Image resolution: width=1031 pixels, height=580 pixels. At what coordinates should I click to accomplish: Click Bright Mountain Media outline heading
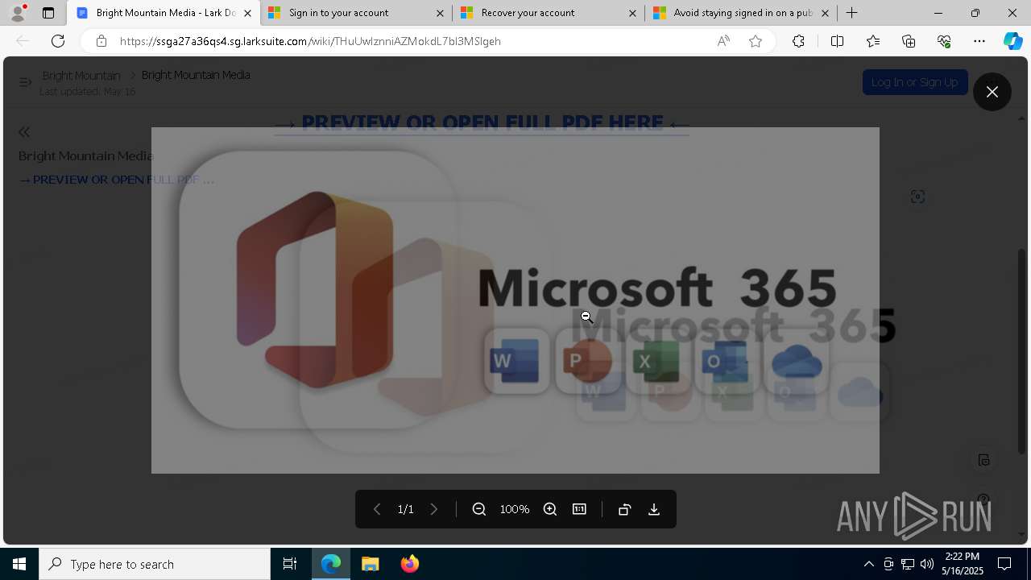click(x=85, y=155)
